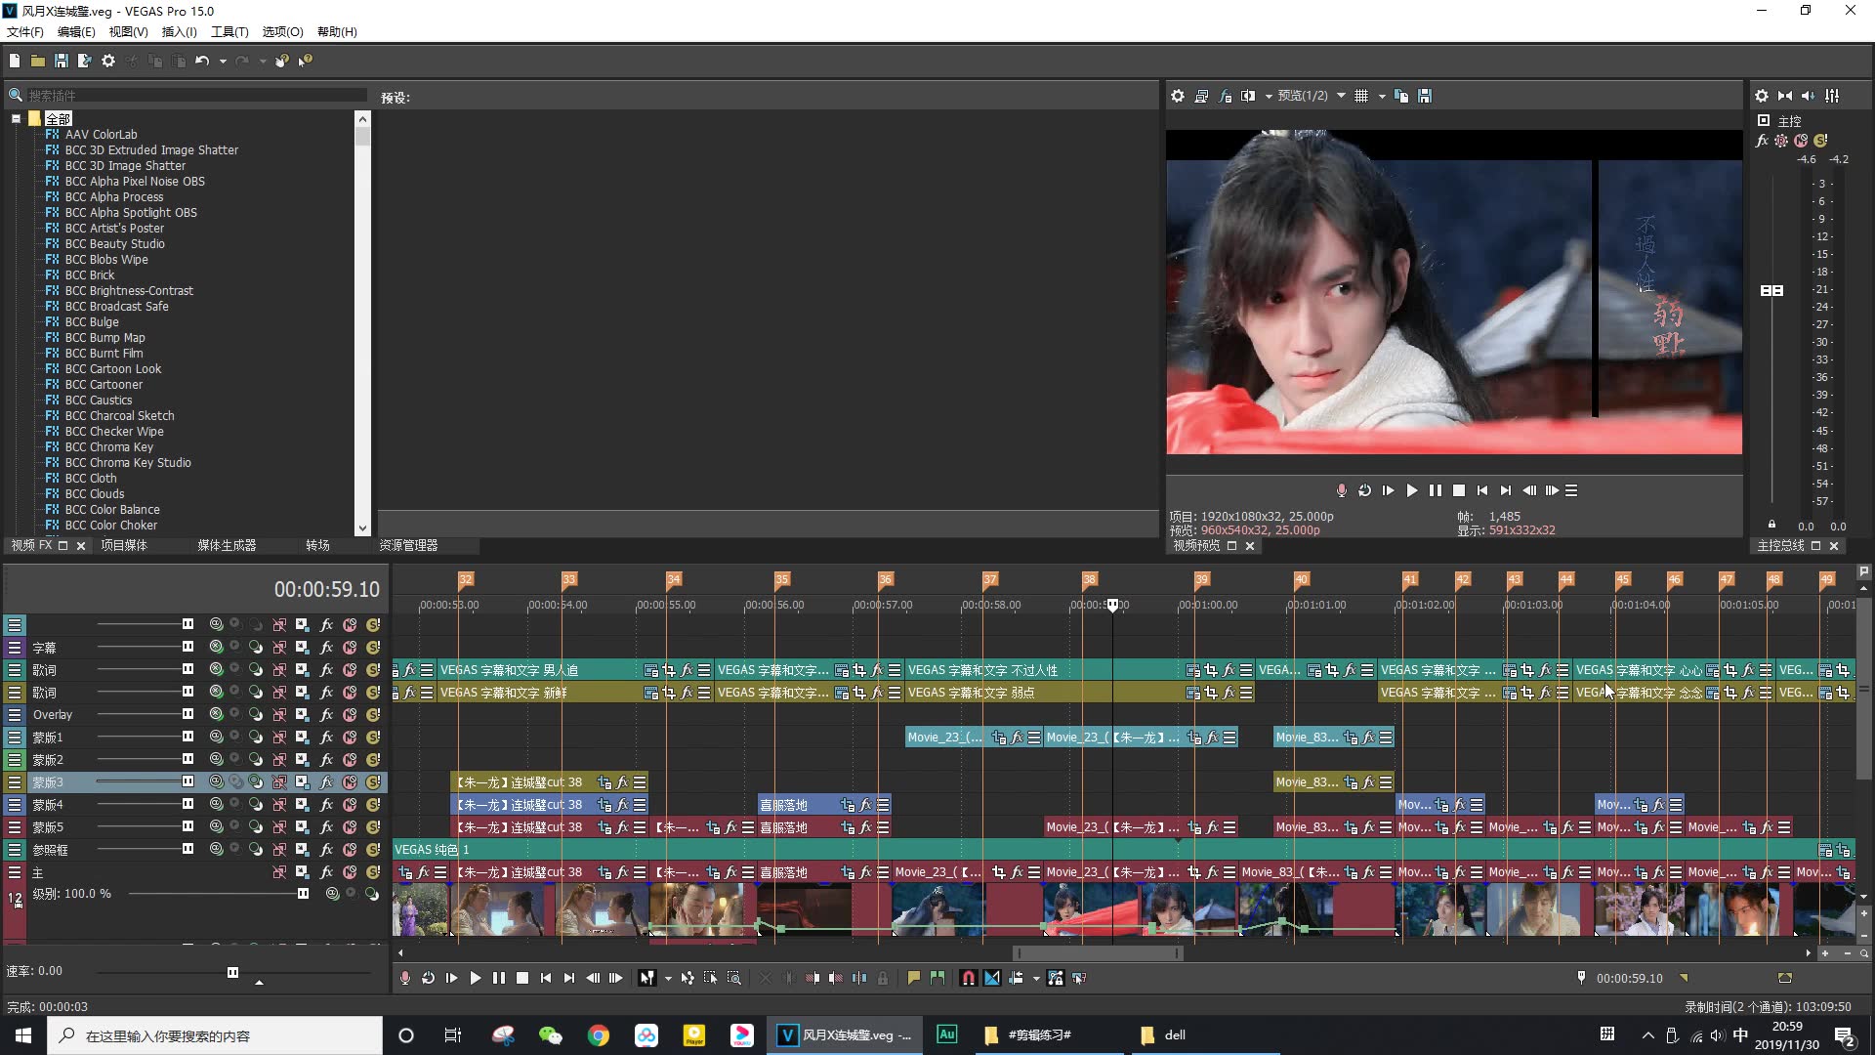Open the edit tool selection dropdown

point(668,978)
